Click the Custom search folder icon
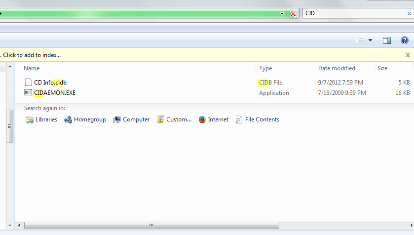This screenshot has width=414, height=235. pyautogui.click(x=160, y=120)
